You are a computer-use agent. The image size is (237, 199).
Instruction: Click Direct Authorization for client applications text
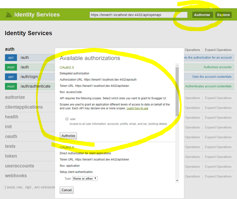85,153
